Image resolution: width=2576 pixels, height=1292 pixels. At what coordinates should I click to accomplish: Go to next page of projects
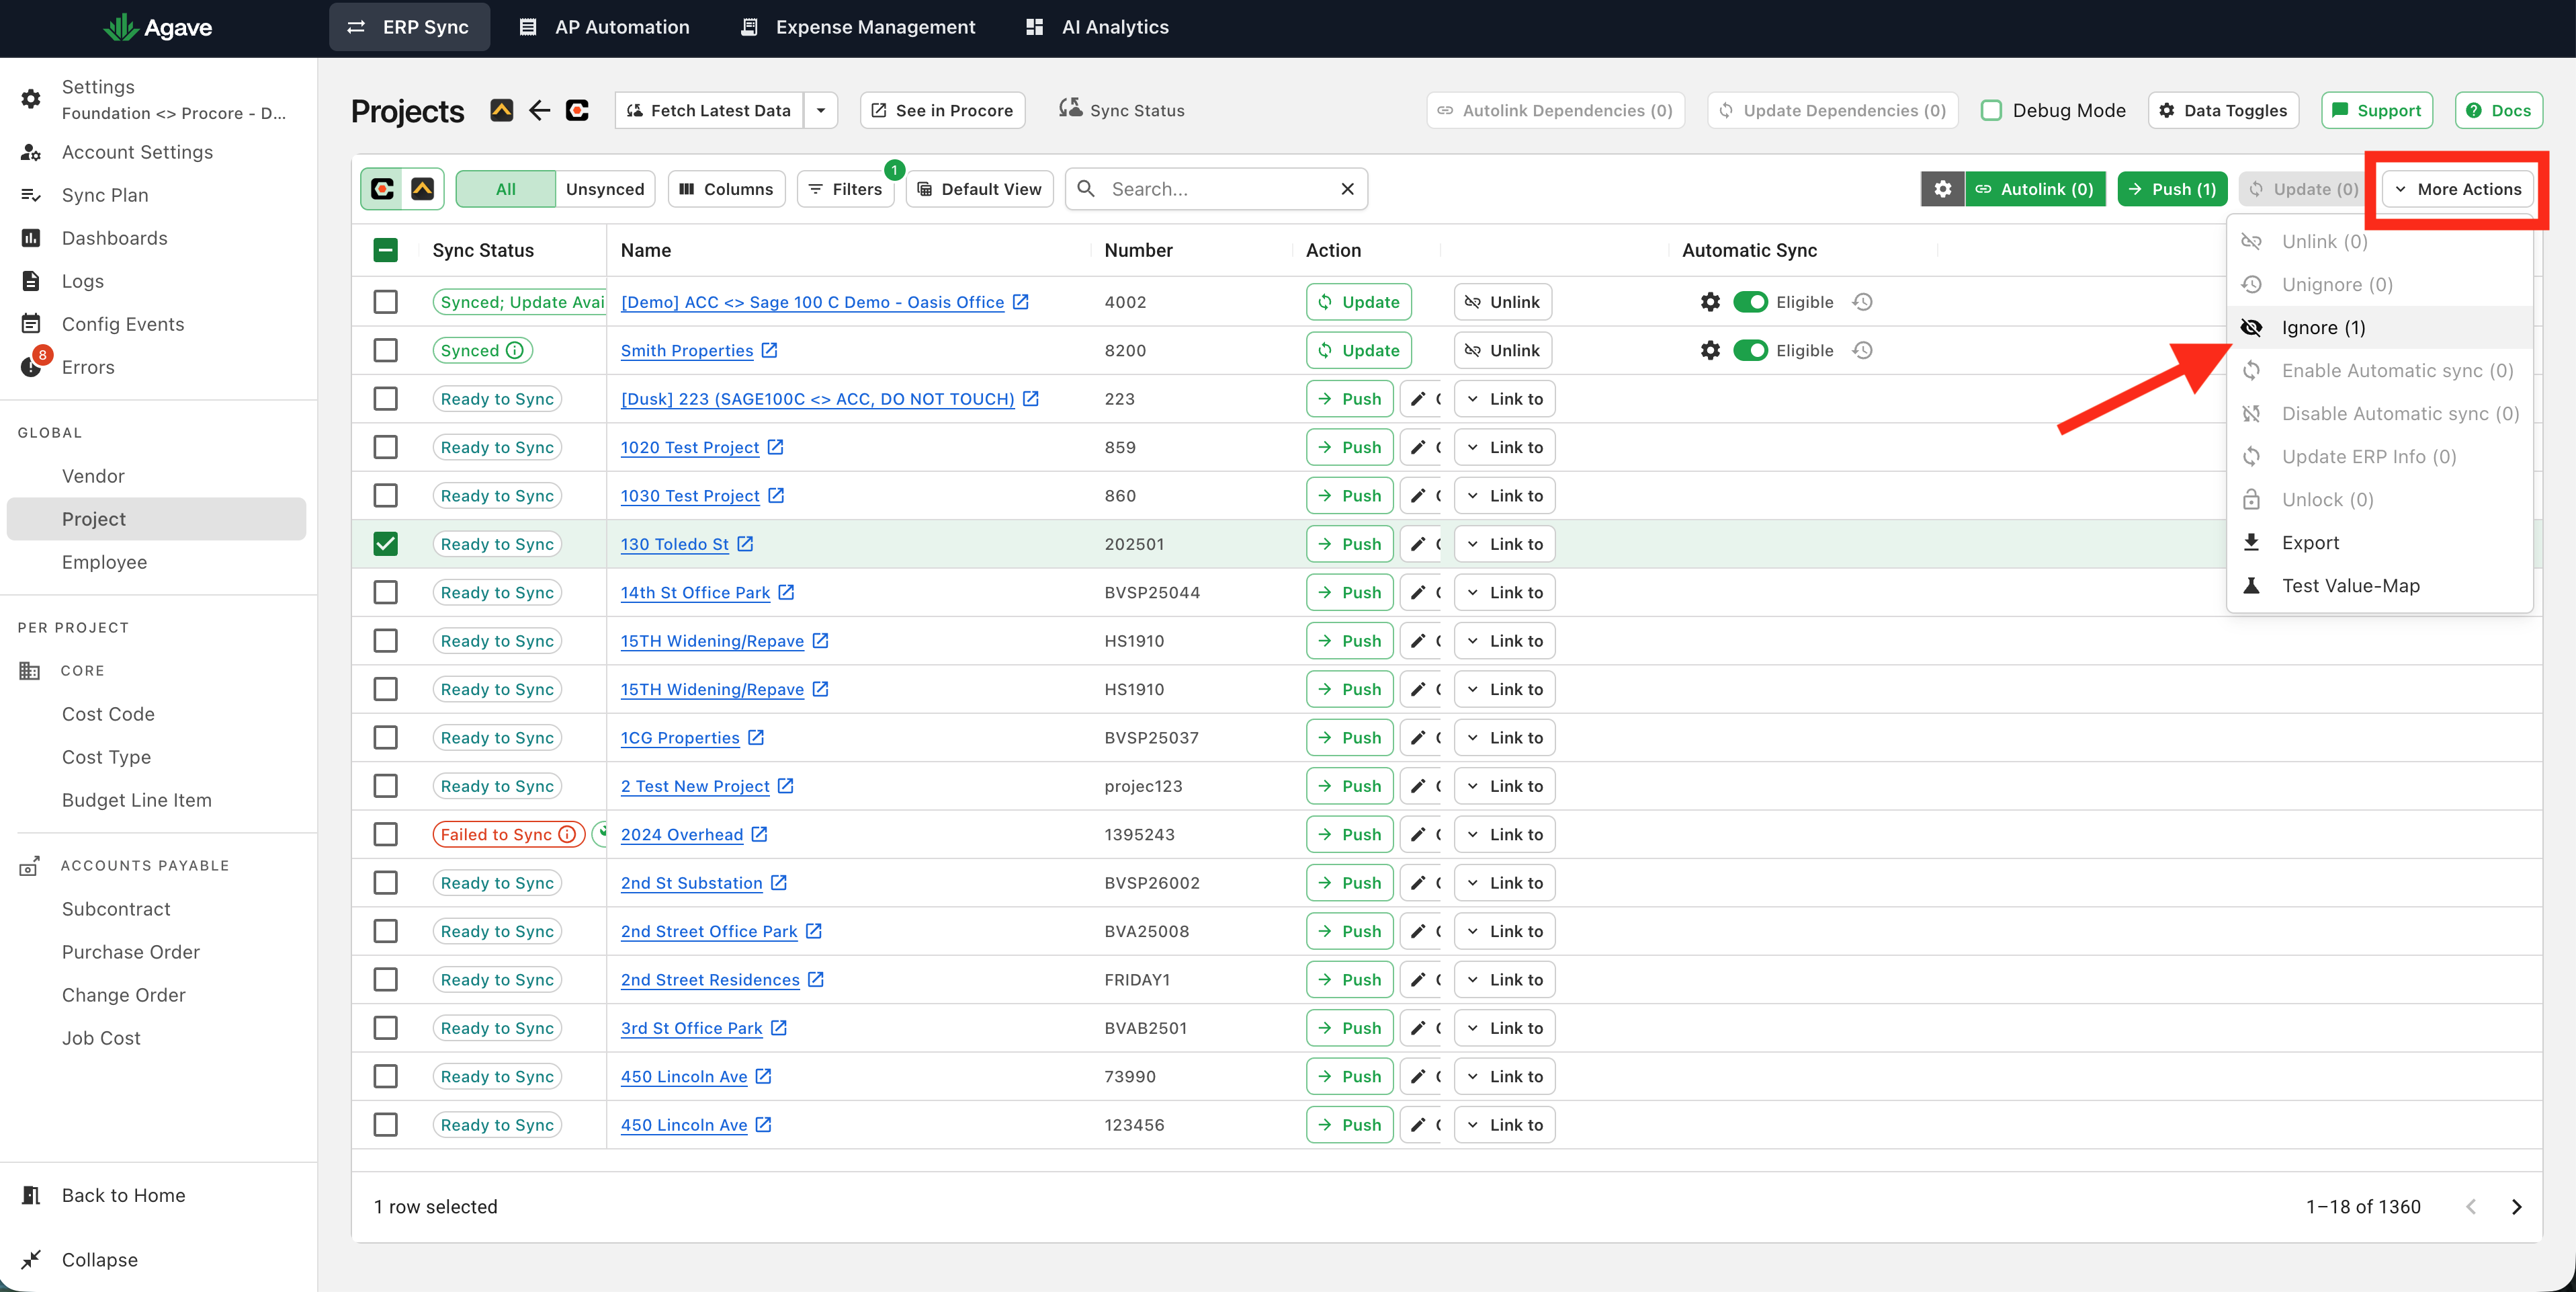pos(2516,1207)
